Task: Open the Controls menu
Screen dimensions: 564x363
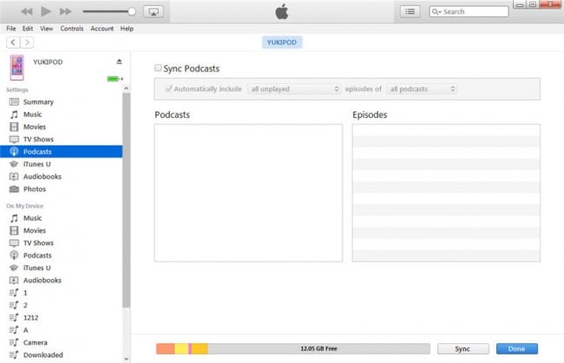Action: coord(71,29)
